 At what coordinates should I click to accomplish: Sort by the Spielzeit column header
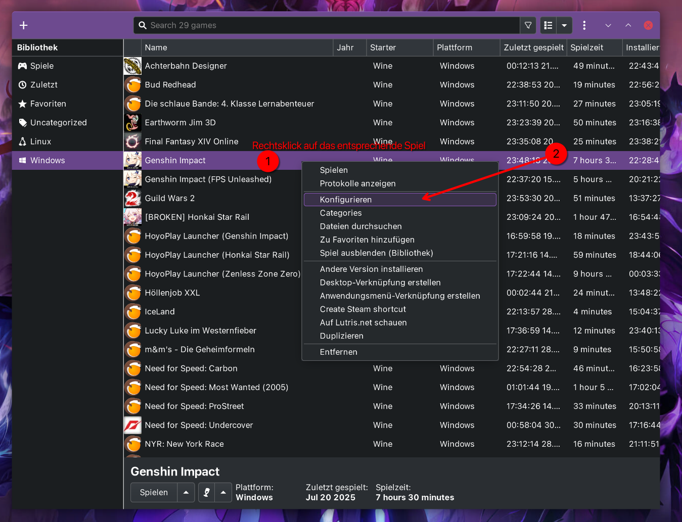(x=595, y=48)
